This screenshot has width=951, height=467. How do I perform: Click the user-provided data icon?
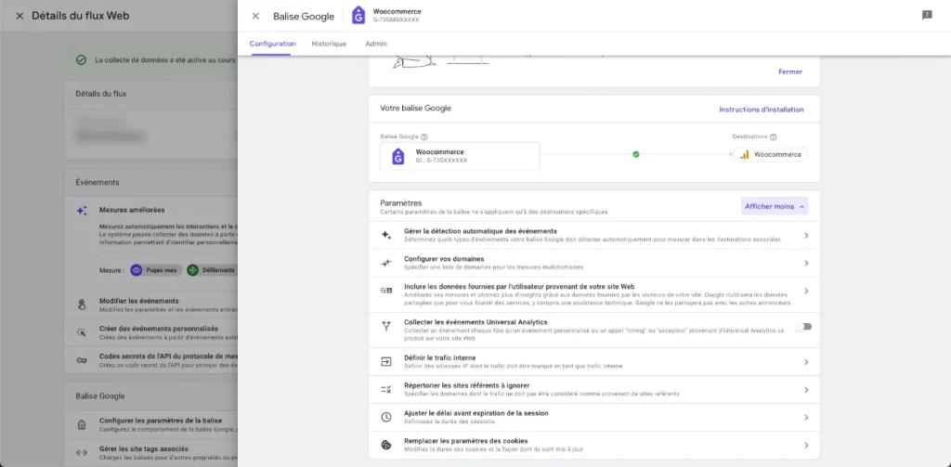[x=386, y=292]
